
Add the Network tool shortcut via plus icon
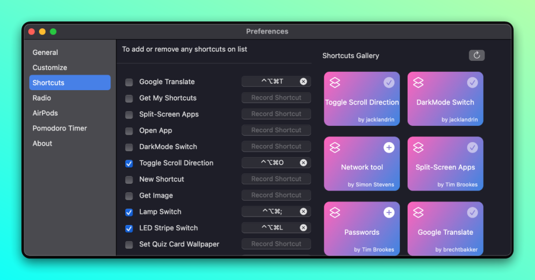389,148
